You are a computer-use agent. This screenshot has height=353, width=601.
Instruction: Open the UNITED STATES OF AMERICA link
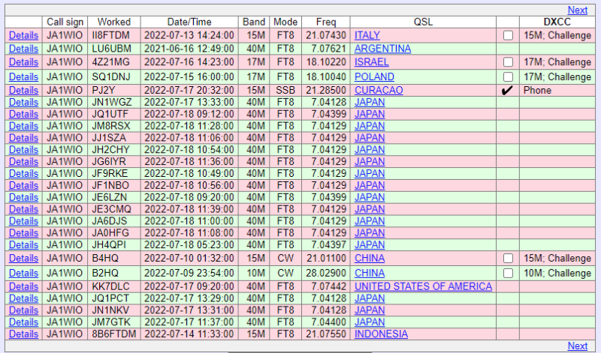point(423,286)
